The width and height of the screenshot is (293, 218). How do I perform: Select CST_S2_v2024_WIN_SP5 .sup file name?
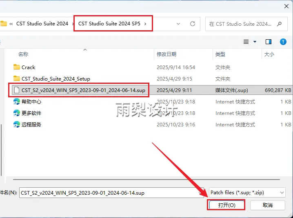[x=83, y=90]
